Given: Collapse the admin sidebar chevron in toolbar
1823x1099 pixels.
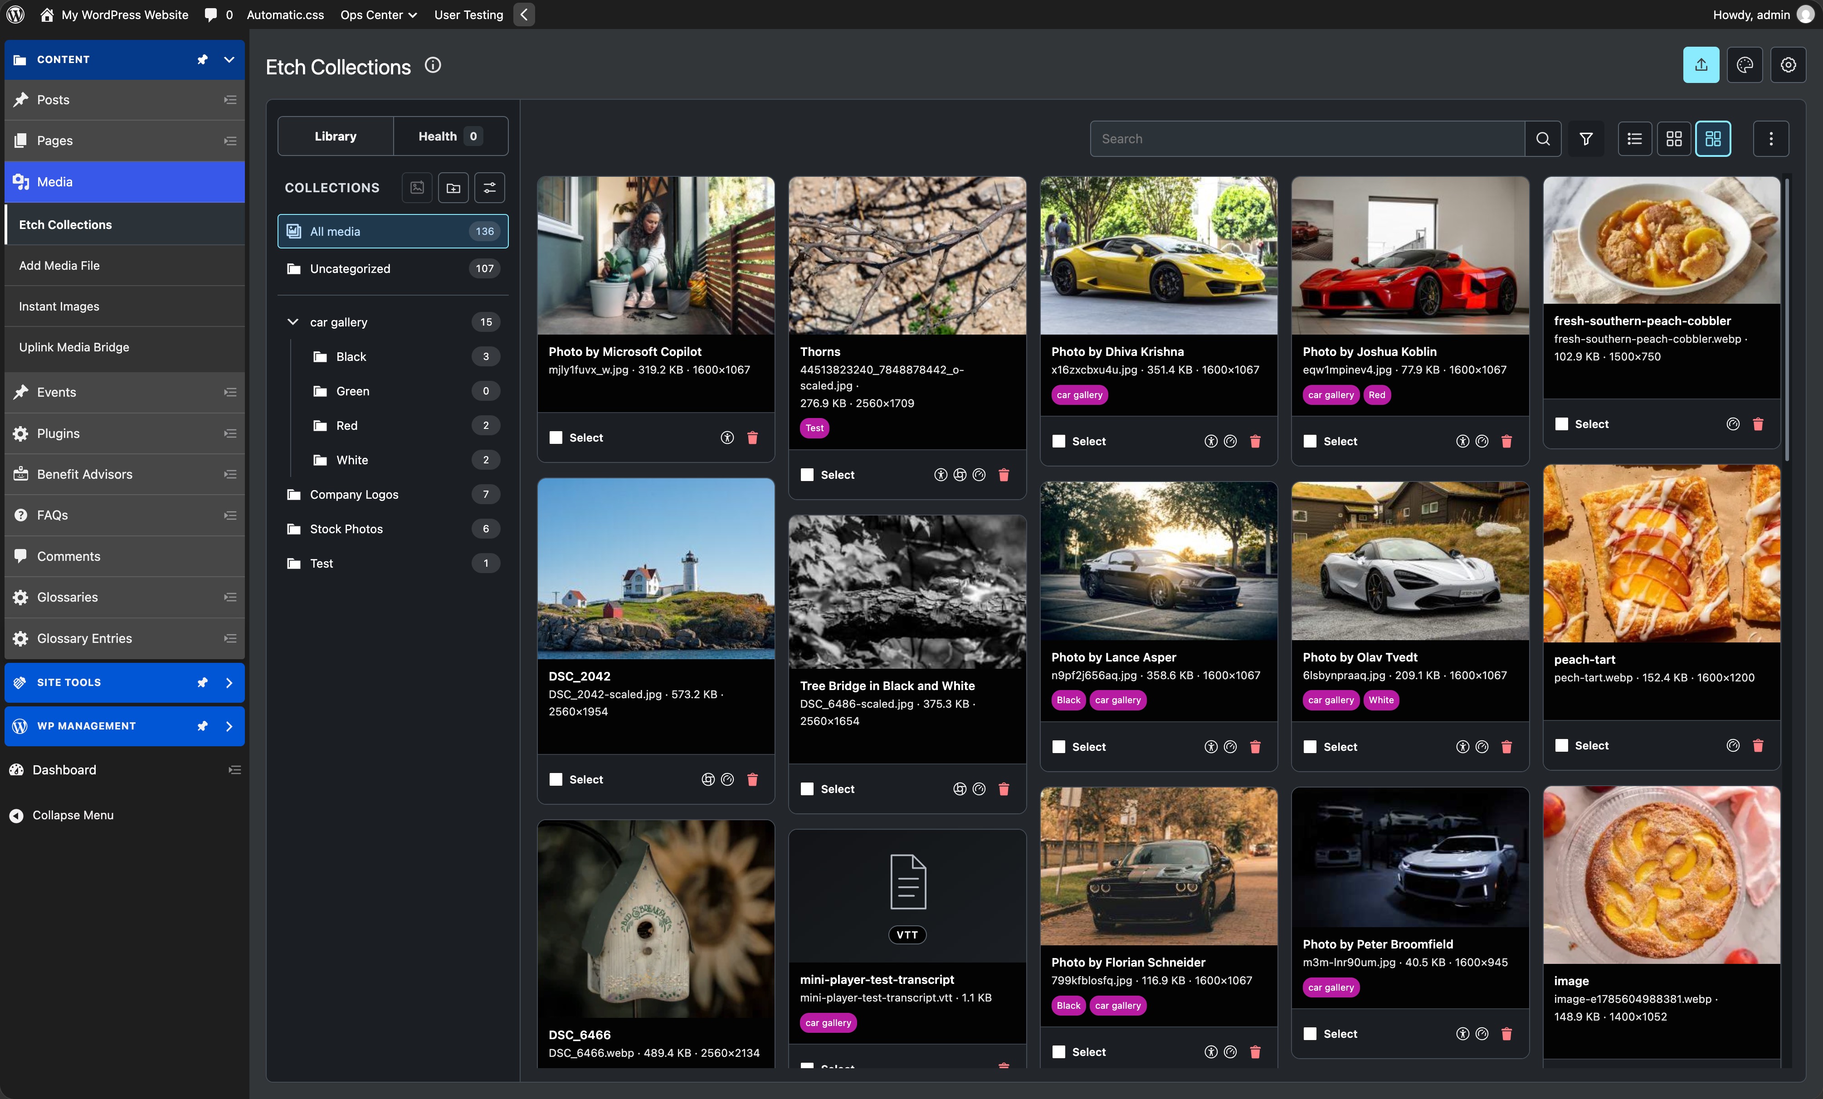Looking at the screenshot, I should [x=524, y=15].
